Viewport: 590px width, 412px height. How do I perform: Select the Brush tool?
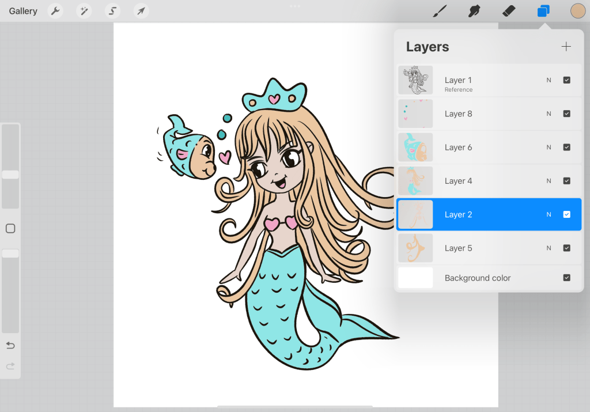[x=440, y=11]
